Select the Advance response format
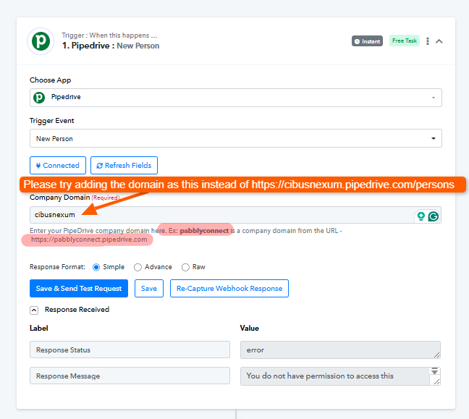 tap(138, 267)
